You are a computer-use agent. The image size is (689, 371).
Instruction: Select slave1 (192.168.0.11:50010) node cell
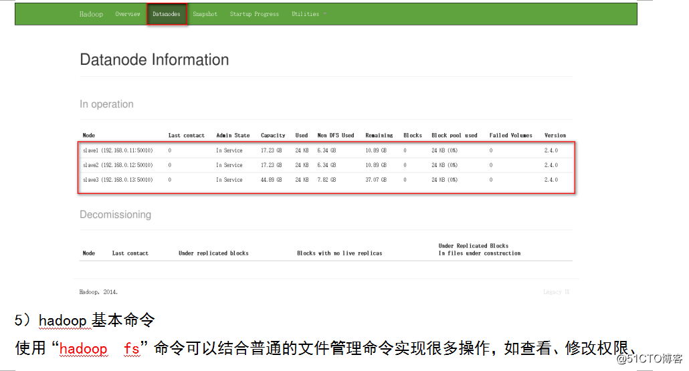[x=118, y=150]
